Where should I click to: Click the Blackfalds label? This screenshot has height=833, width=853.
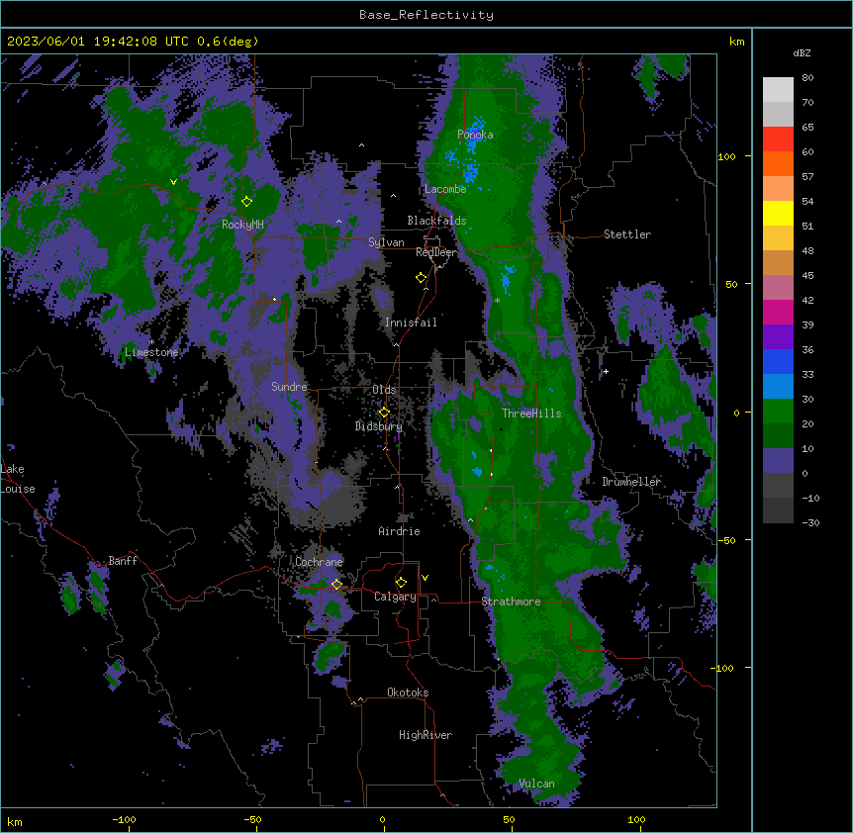point(436,221)
